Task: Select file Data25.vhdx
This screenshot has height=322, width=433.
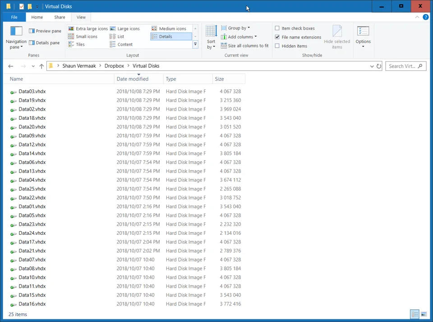Action: [x=32, y=189]
